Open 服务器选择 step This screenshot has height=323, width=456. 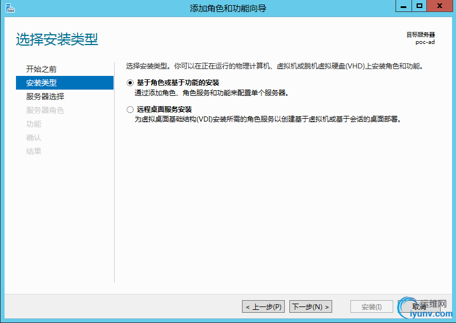pyautogui.click(x=45, y=96)
